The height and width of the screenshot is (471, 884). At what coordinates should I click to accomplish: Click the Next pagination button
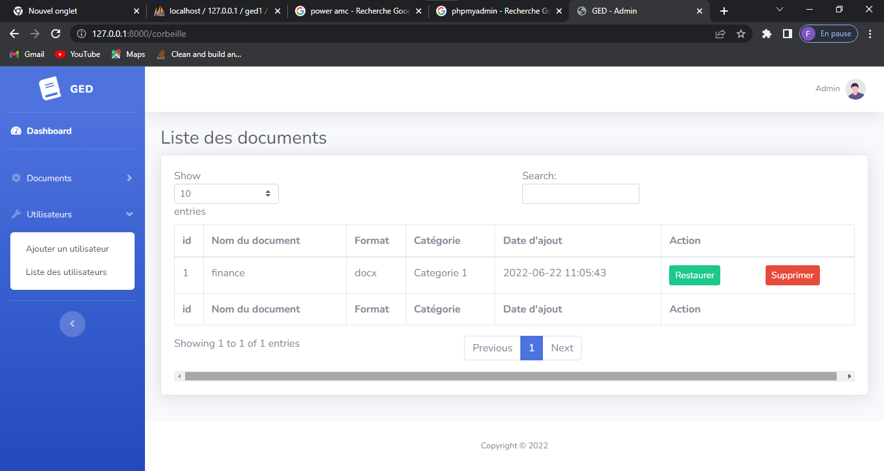562,348
